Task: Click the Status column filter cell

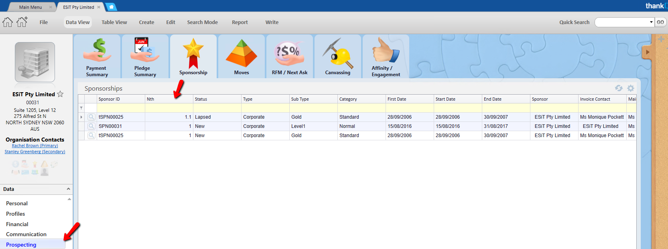Action: [217, 108]
